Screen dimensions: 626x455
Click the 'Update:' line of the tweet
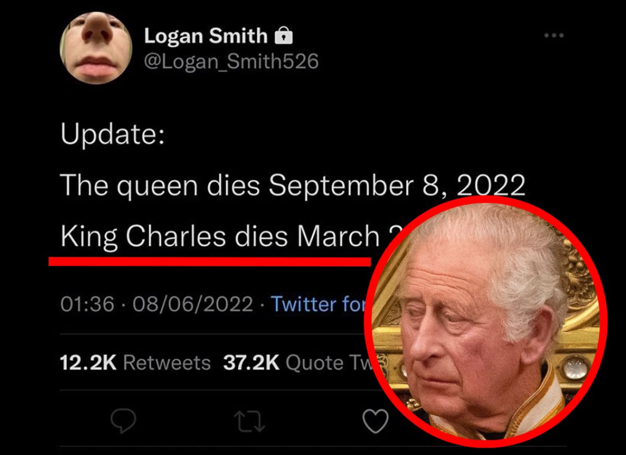coord(113,135)
